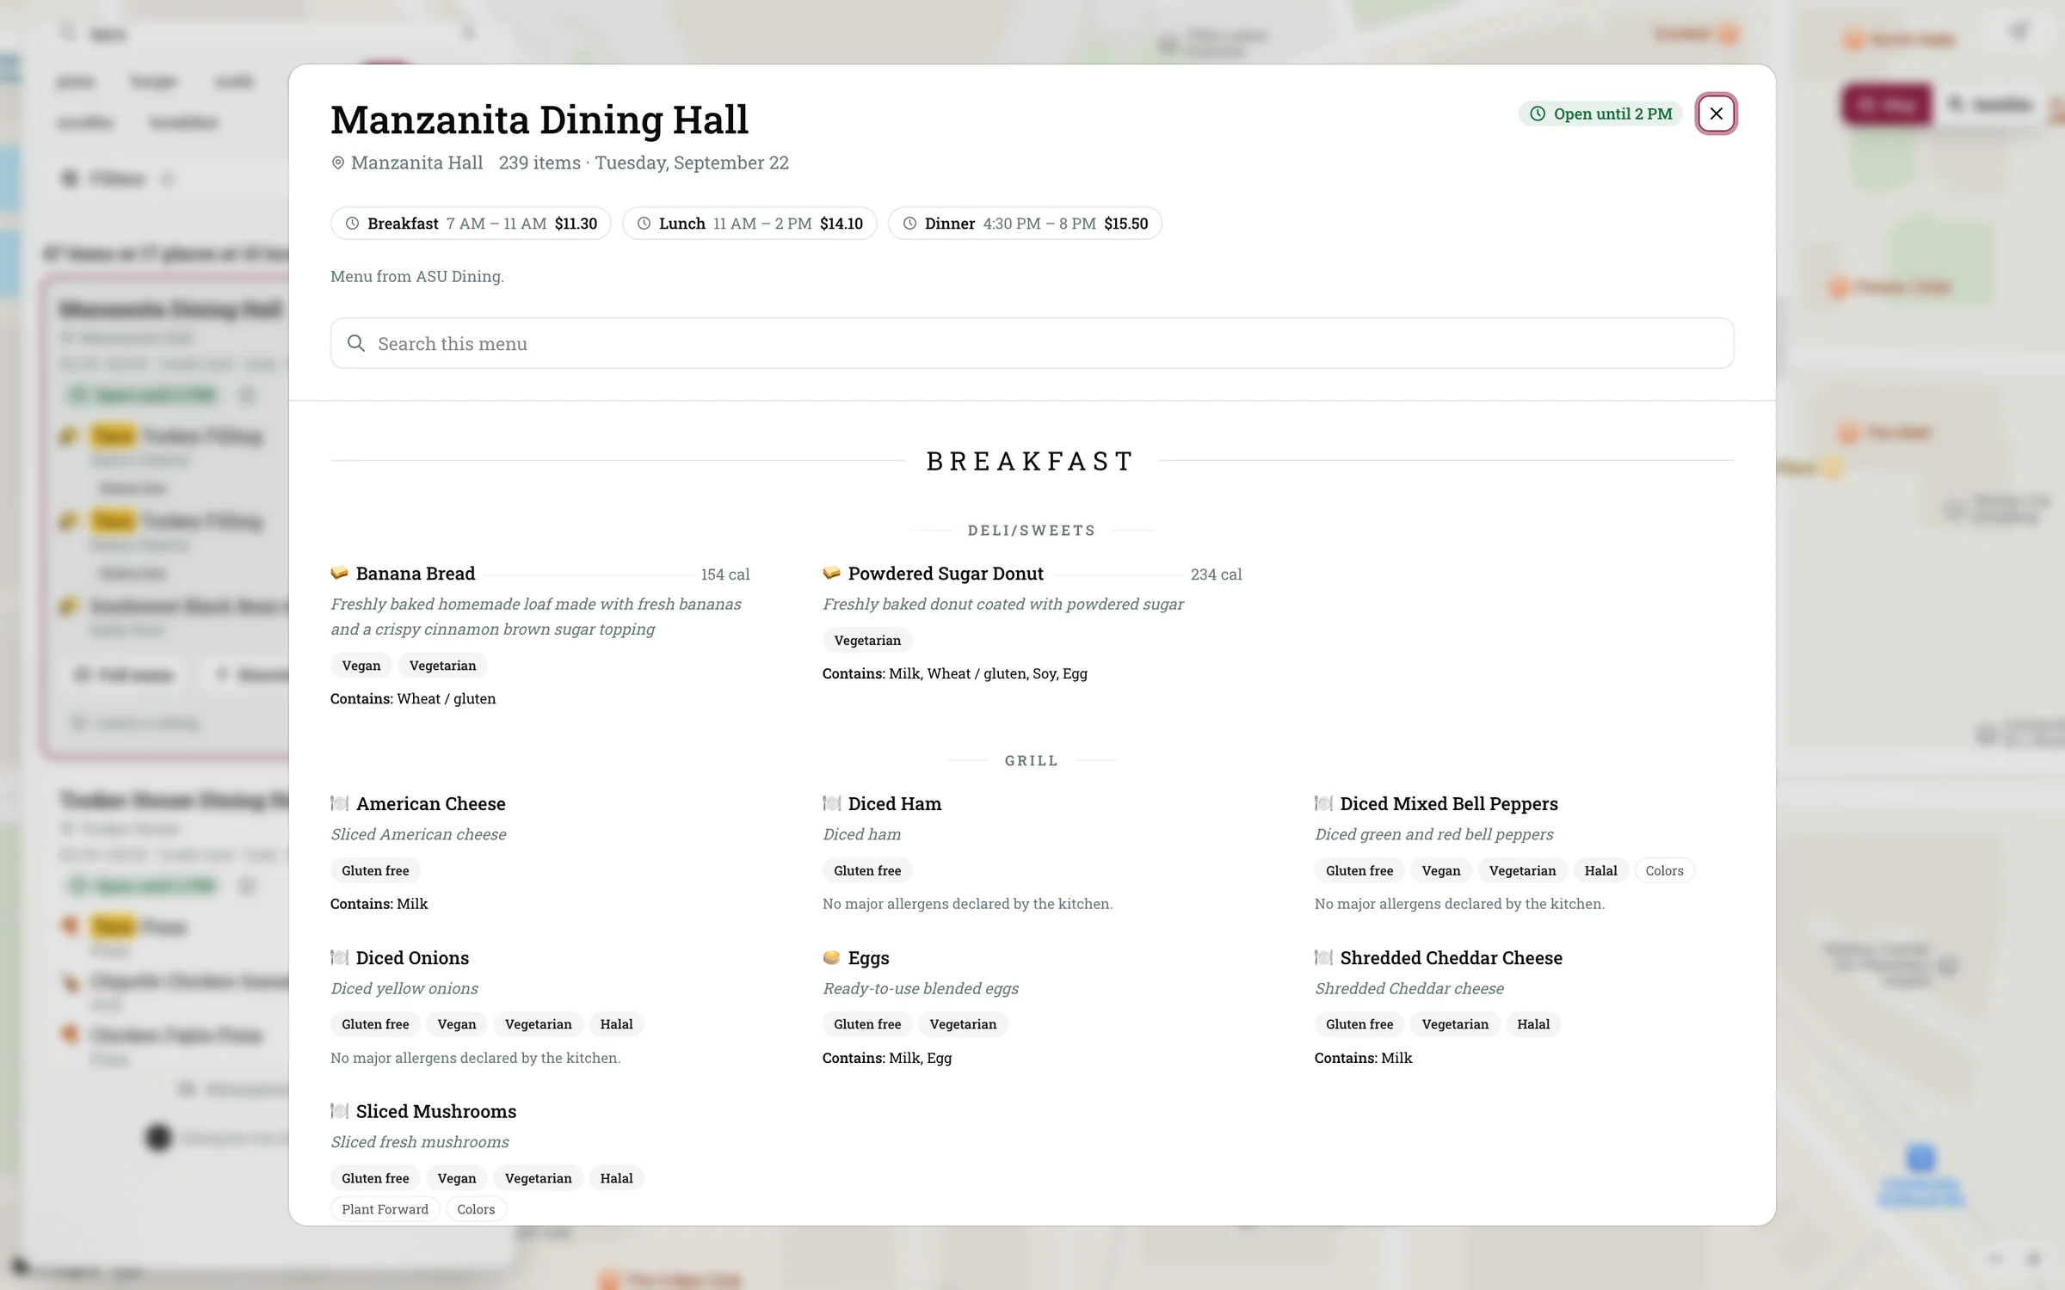This screenshot has width=2065, height=1290.
Task: Open the Shredded Cheddar Cheese item
Action: [x=1452, y=958]
